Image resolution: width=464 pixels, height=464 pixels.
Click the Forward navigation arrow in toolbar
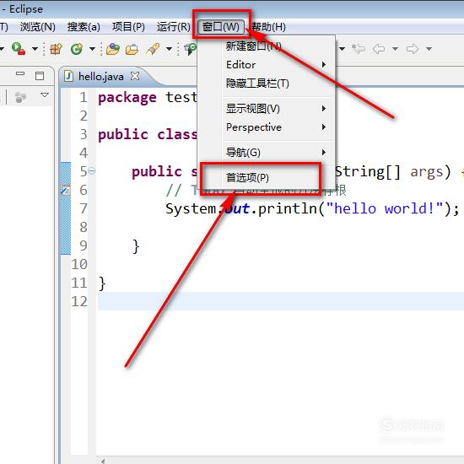coord(413,49)
